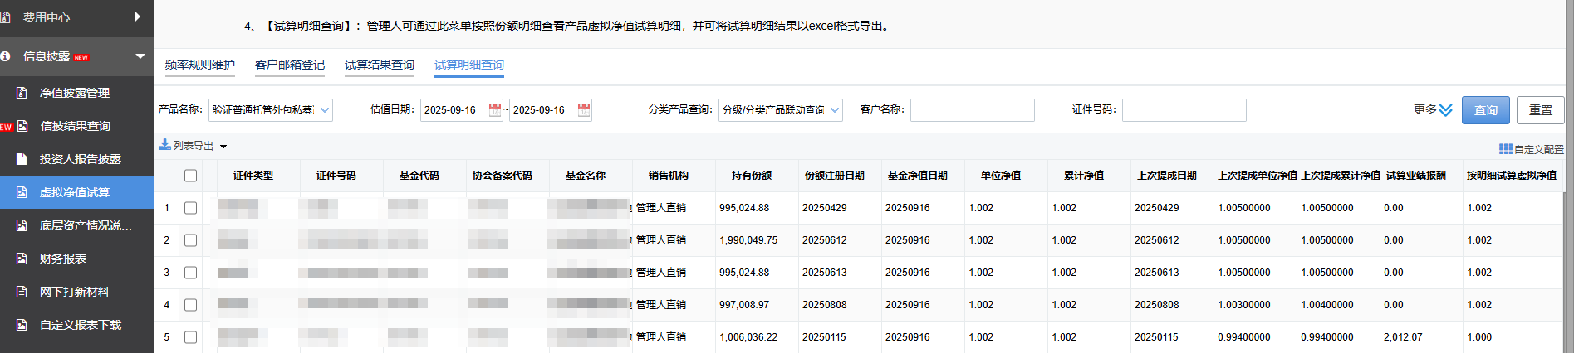Check the row 1 checkbox
Viewport: 1574px width, 353px height.
[190, 208]
